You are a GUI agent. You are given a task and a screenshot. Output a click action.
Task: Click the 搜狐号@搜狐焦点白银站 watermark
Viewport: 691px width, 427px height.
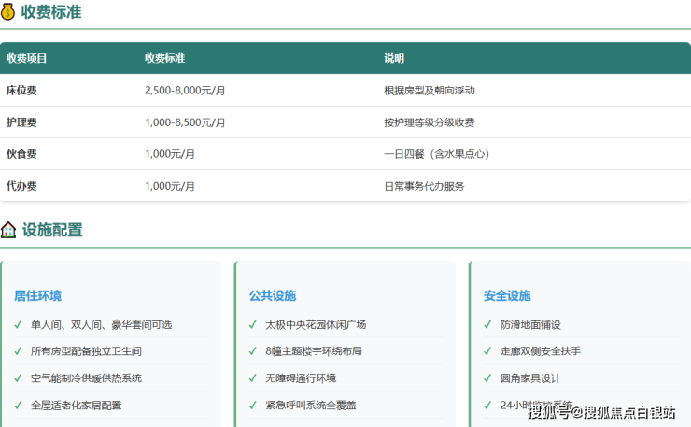pyautogui.click(x=601, y=412)
